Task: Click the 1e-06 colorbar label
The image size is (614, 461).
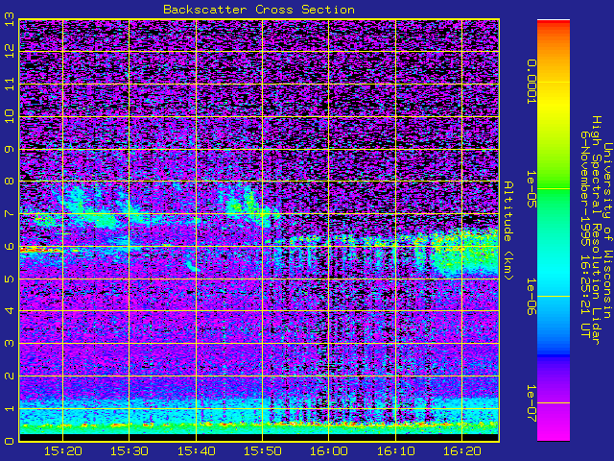Action: click(x=531, y=297)
